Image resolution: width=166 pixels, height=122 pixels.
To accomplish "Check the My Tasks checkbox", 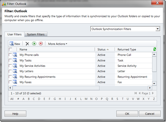I will point(10,60).
